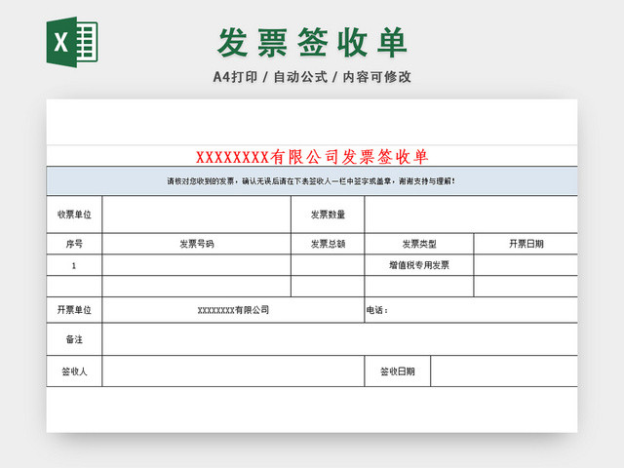Click the empty remarks field beside 备注
624x468 pixels.
pyautogui.click(x=340, y=339)
